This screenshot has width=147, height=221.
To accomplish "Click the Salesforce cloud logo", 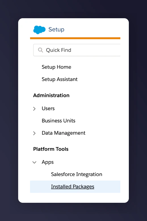I will click(x=39, y=30).
